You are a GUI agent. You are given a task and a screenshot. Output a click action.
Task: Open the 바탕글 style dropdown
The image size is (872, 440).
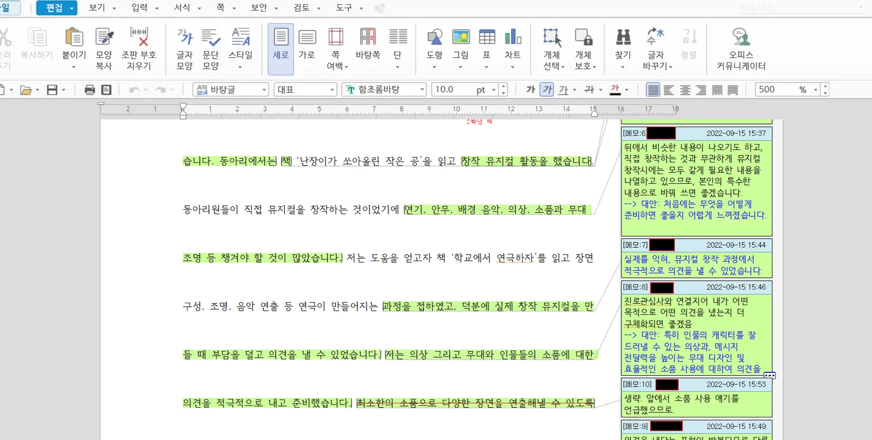(264, 90)
